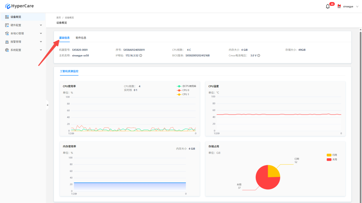Toggle CPU 0 legend series
Viewport: 362px width, 203px height.
click(x=179, y=90)
